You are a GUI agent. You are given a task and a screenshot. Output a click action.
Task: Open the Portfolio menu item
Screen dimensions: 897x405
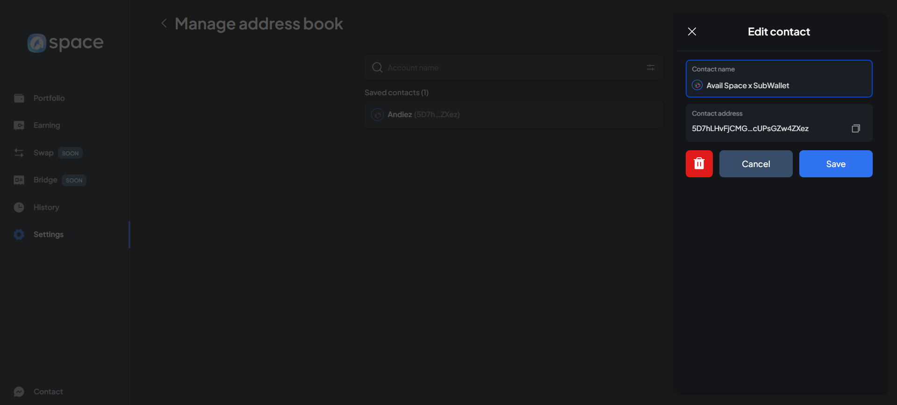pos(49,98)
